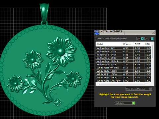Select the White Gold:10KW row
The image size is (159, 119).
[123, 74]
